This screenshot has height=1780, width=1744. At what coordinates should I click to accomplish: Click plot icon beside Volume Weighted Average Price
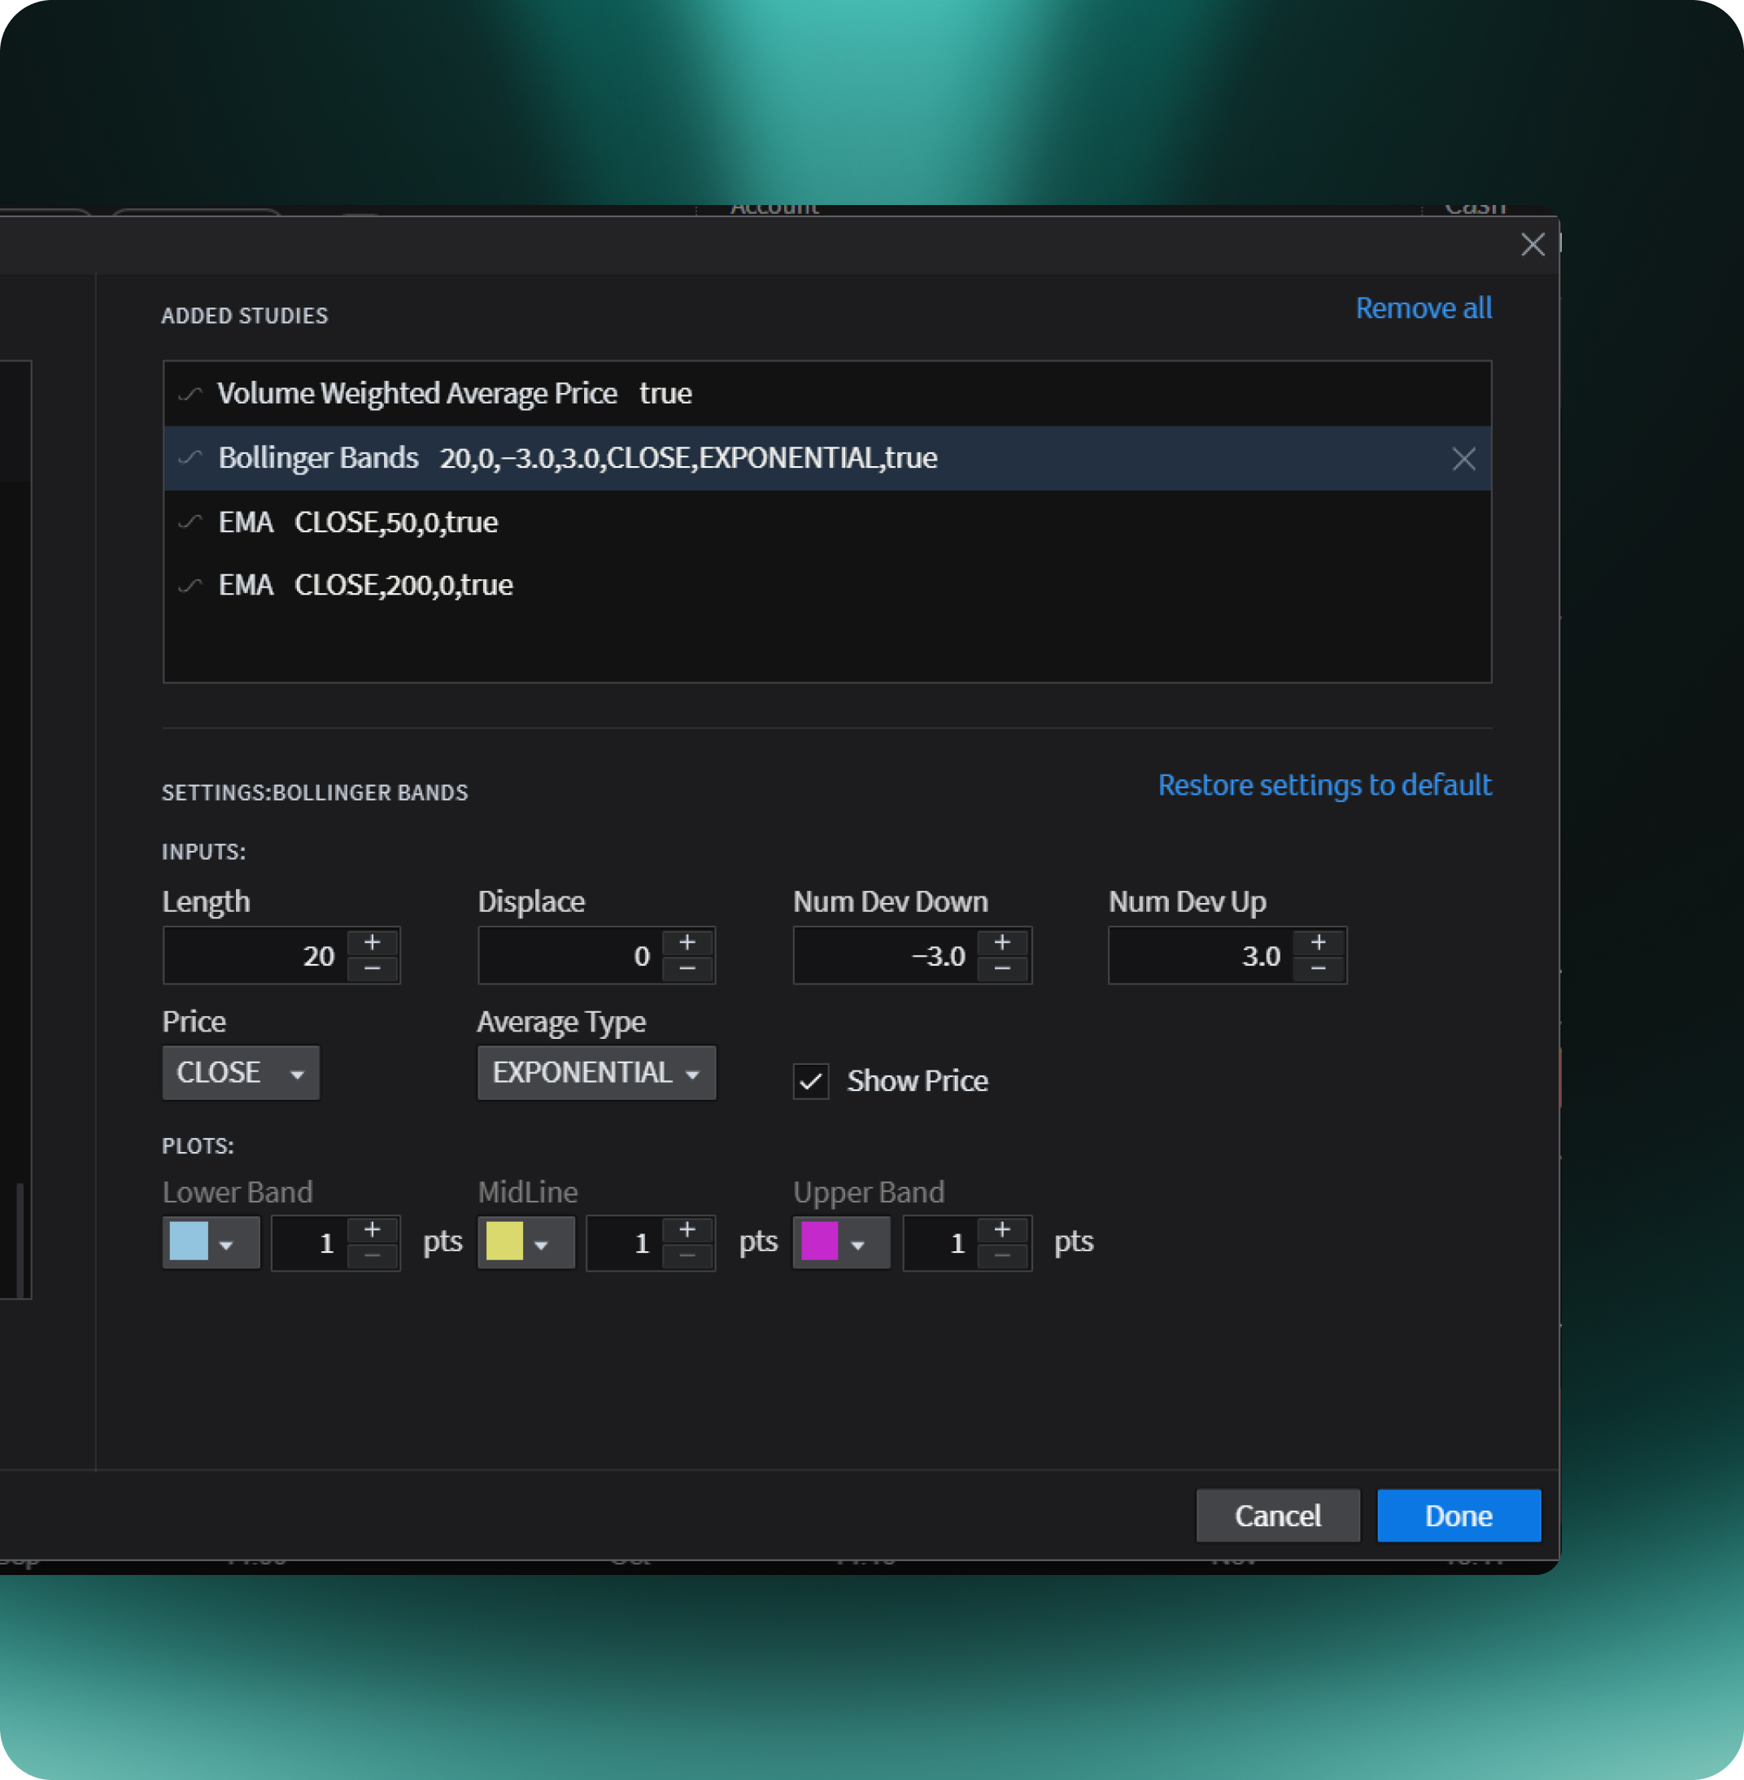tap(190, 394)
